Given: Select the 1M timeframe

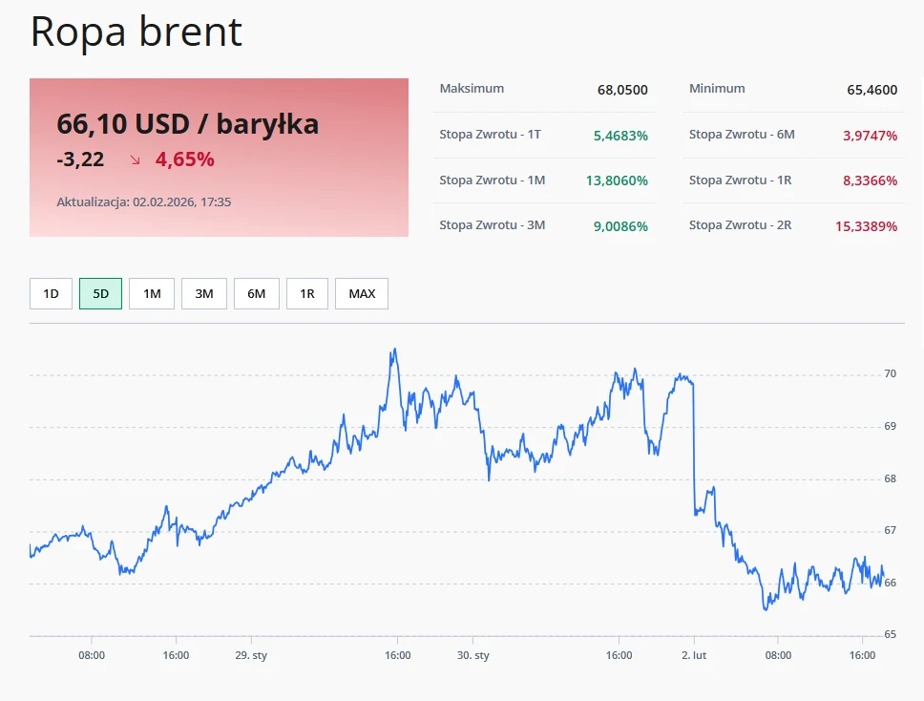Looking at the screenshot, I should coord(151,293).
